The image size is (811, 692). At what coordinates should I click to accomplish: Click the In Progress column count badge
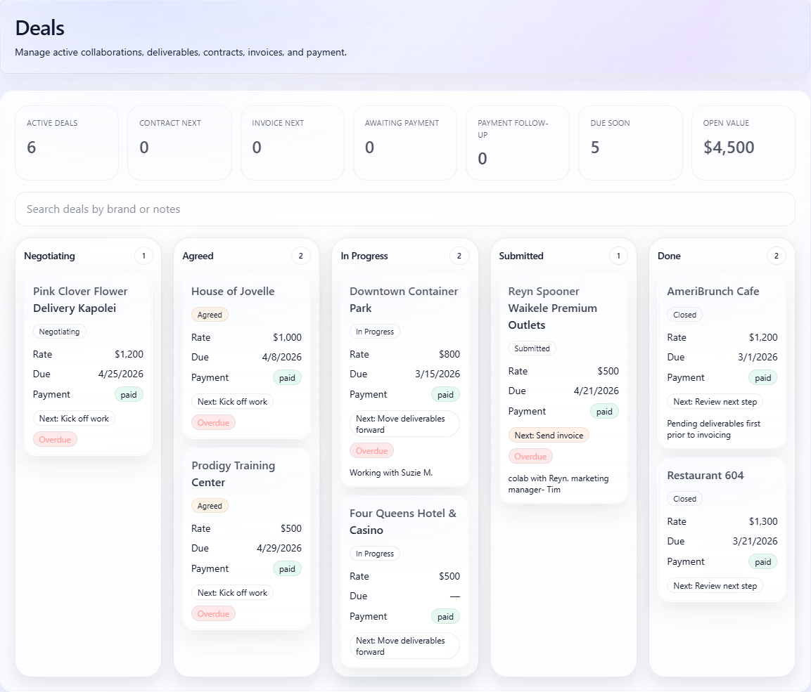coord(459,256)
